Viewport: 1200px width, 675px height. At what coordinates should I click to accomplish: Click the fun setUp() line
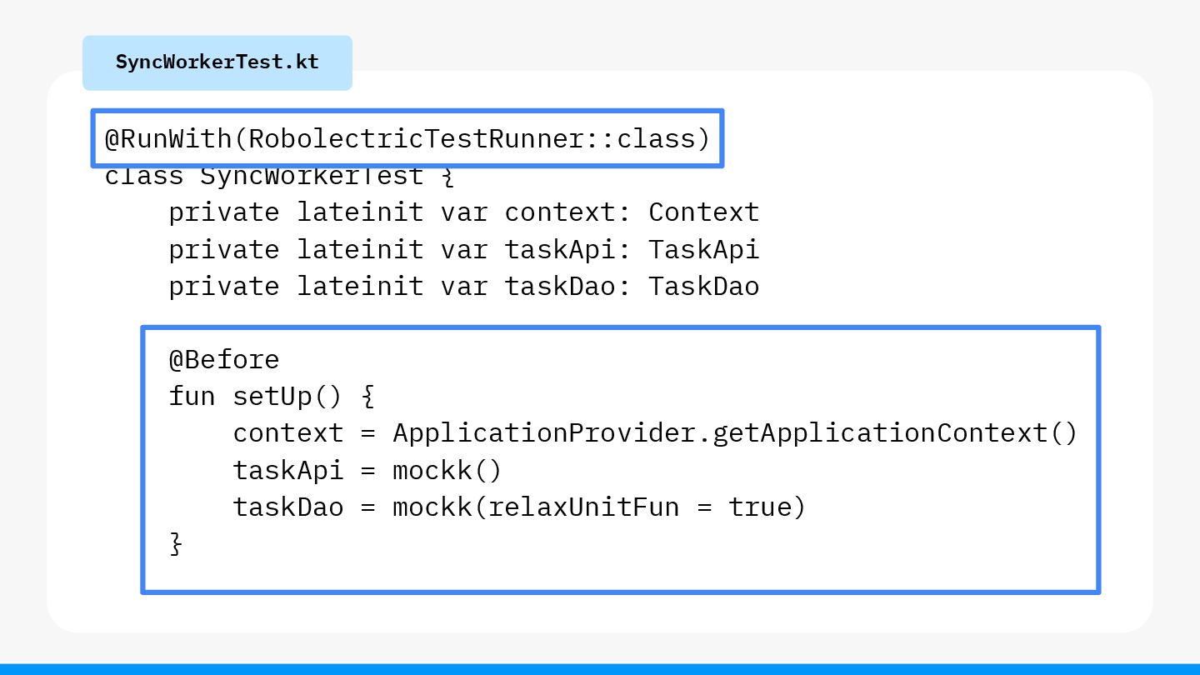click(272, 397)
